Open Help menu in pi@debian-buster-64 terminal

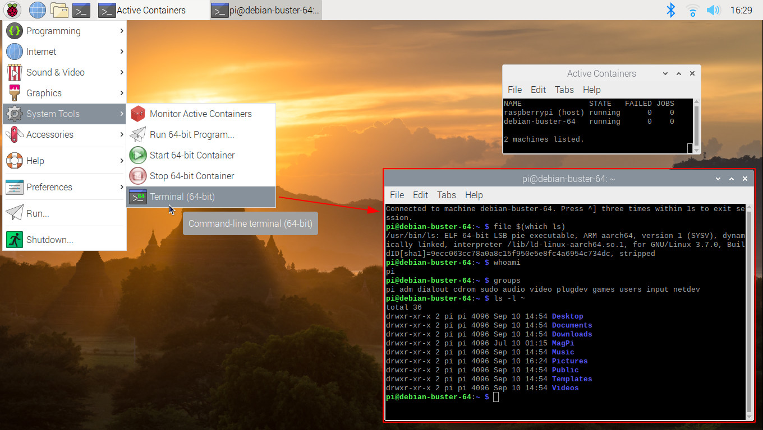point(474,195)
